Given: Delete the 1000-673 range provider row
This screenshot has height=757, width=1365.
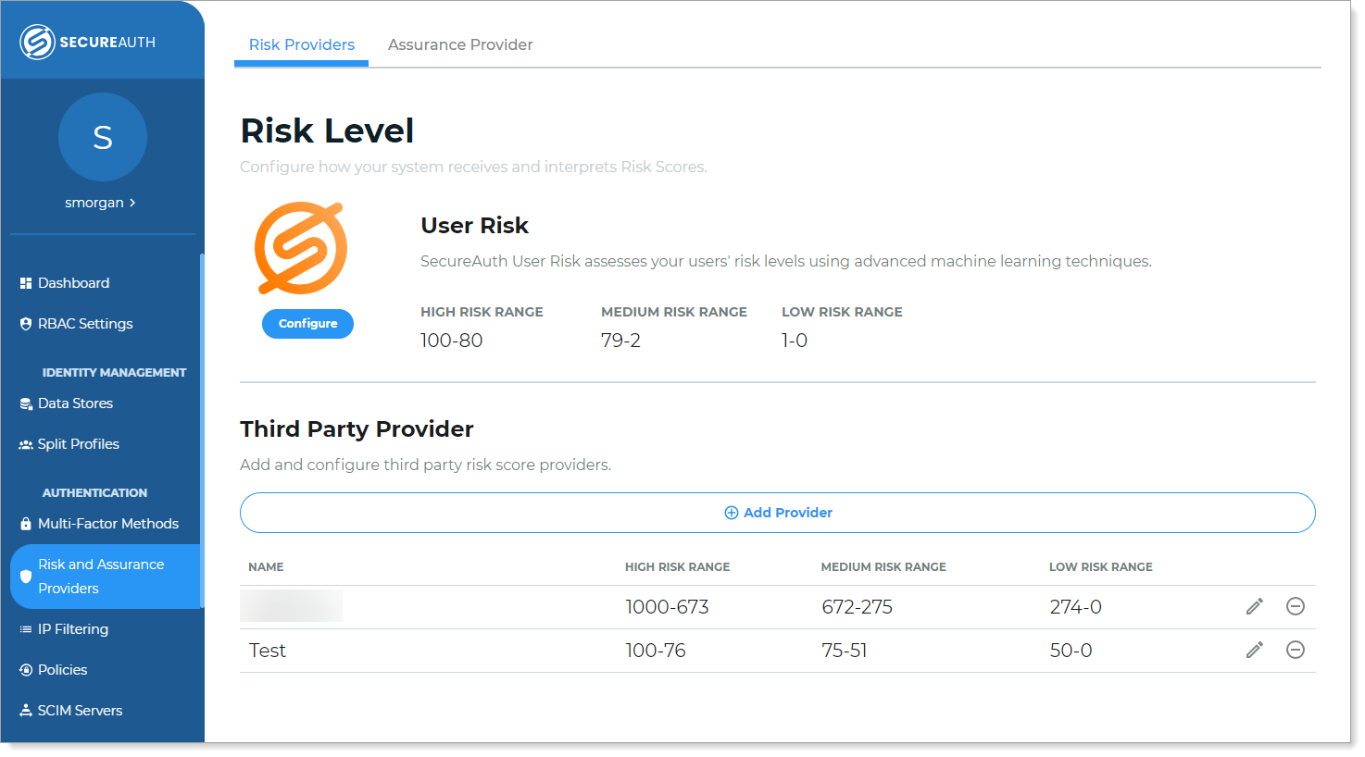Looking at the screenshot, I should pyautogui.click(x=1295, y=607).
